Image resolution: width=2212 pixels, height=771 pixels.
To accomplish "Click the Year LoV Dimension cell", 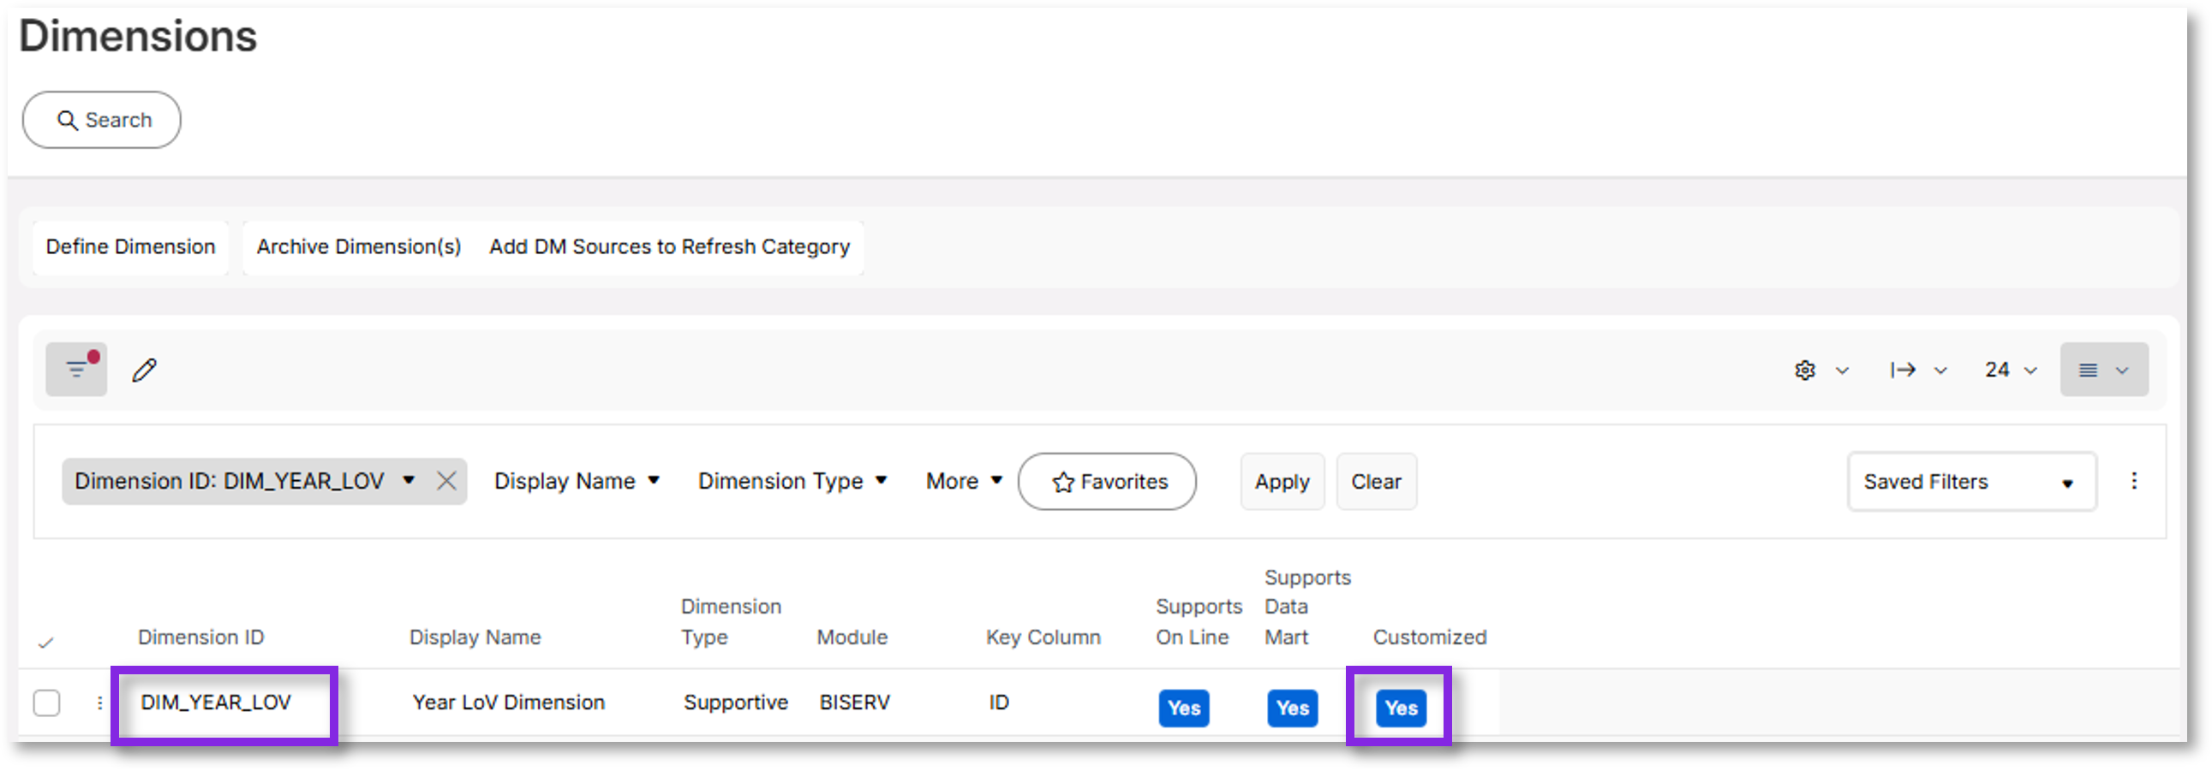I will point(508,703).
